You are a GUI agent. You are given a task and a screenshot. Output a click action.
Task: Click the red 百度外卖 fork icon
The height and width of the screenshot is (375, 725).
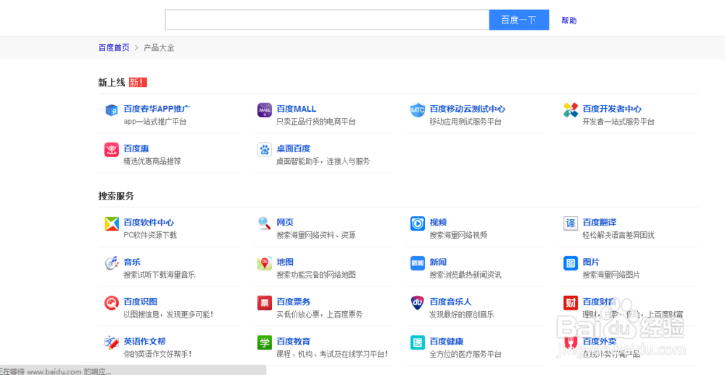[571, 342]
